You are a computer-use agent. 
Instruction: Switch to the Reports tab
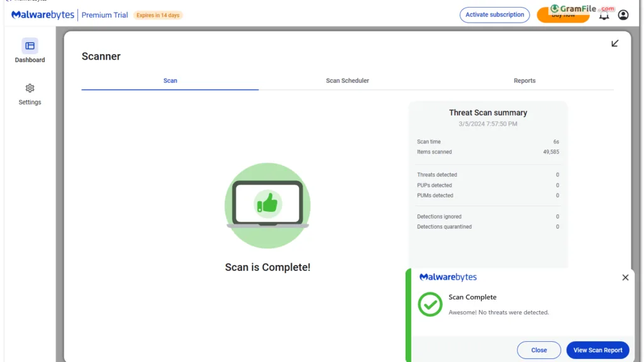(525, 81)
